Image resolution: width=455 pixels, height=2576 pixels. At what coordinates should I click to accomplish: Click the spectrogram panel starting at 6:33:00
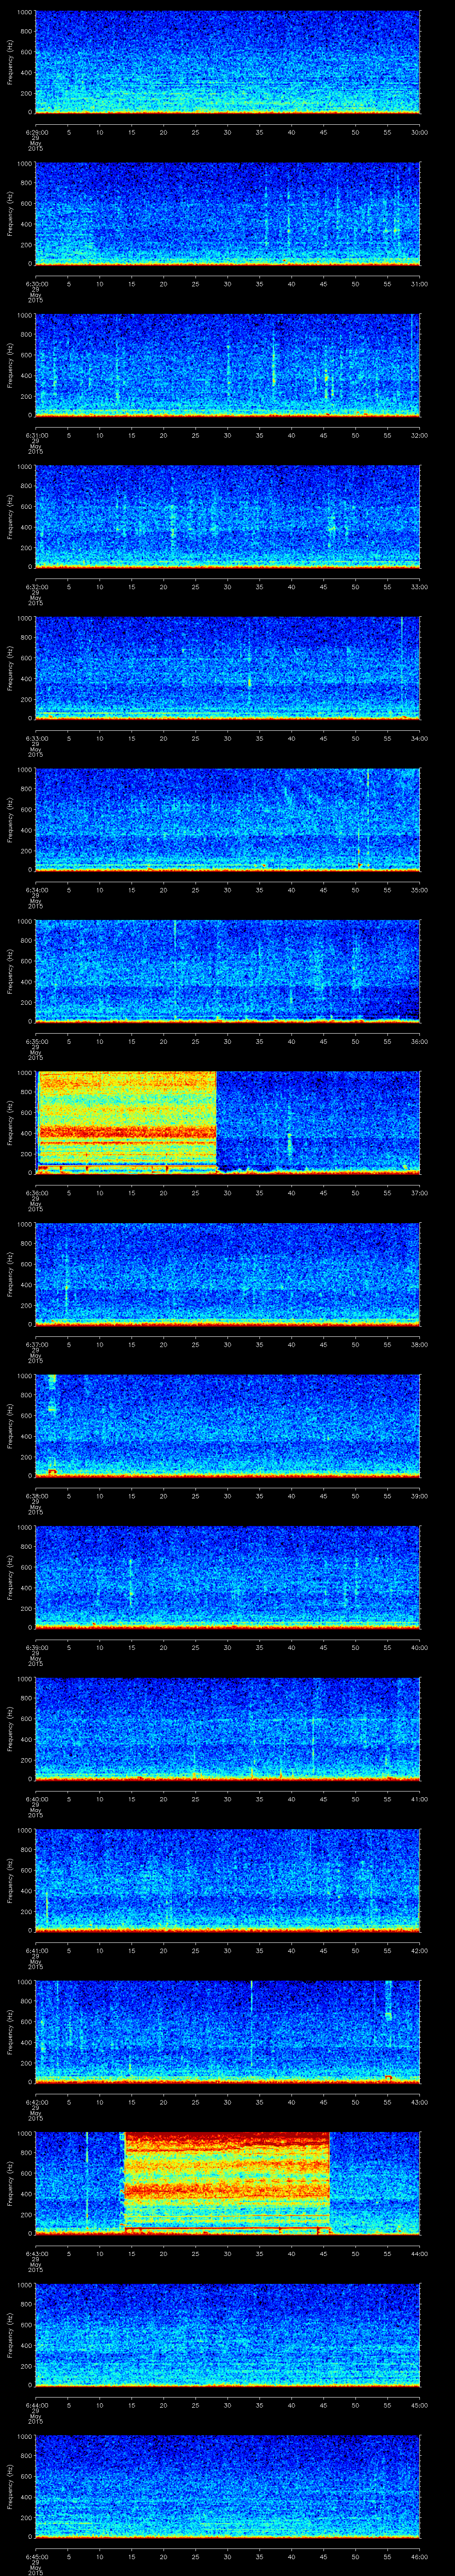(228, 668)
